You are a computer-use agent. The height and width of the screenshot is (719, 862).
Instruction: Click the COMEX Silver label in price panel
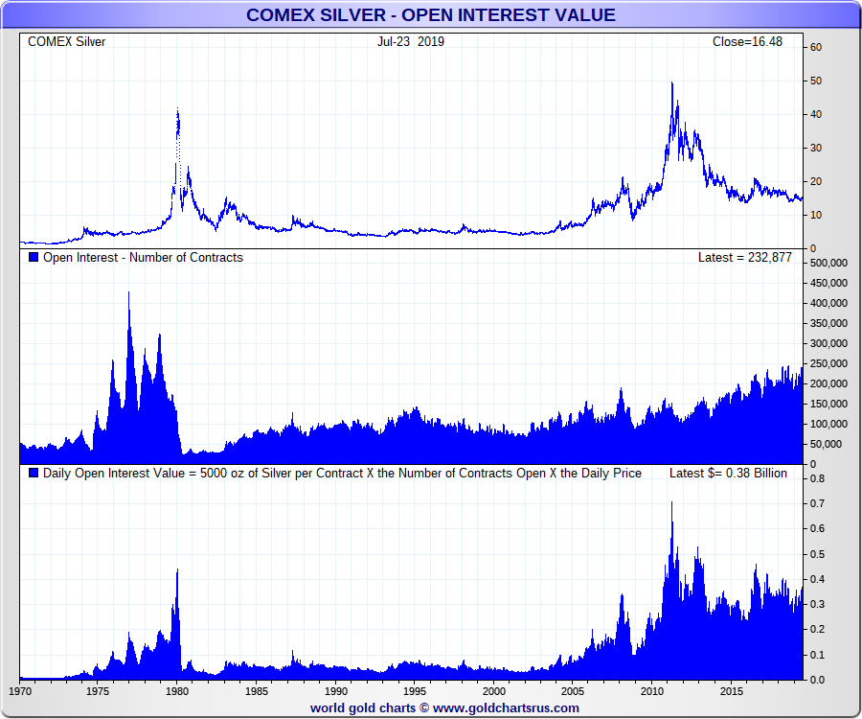click(x=66, y=42)
